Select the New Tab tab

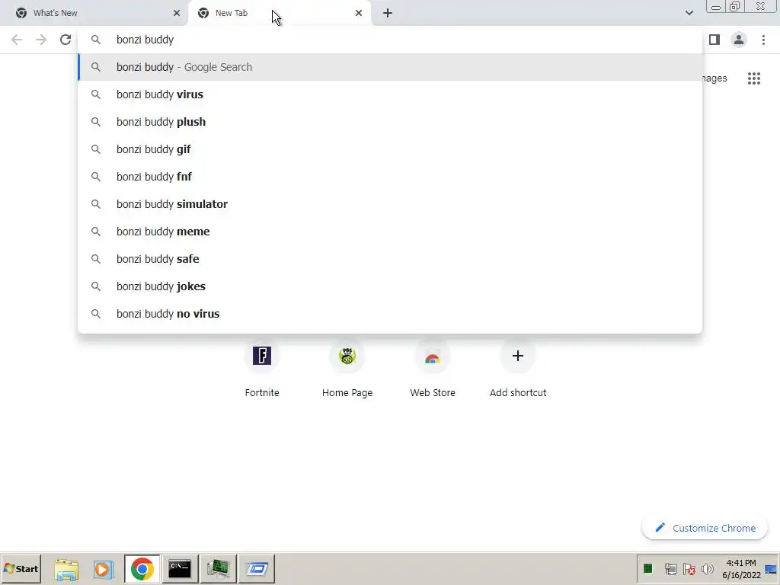tap(280, 13)
